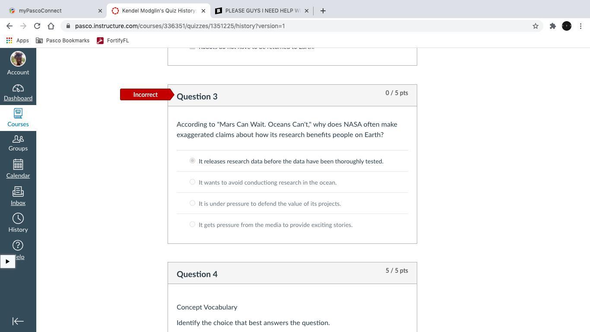
Task: Go to the Canvas Dashboard
Action: (x=18, y=93)
